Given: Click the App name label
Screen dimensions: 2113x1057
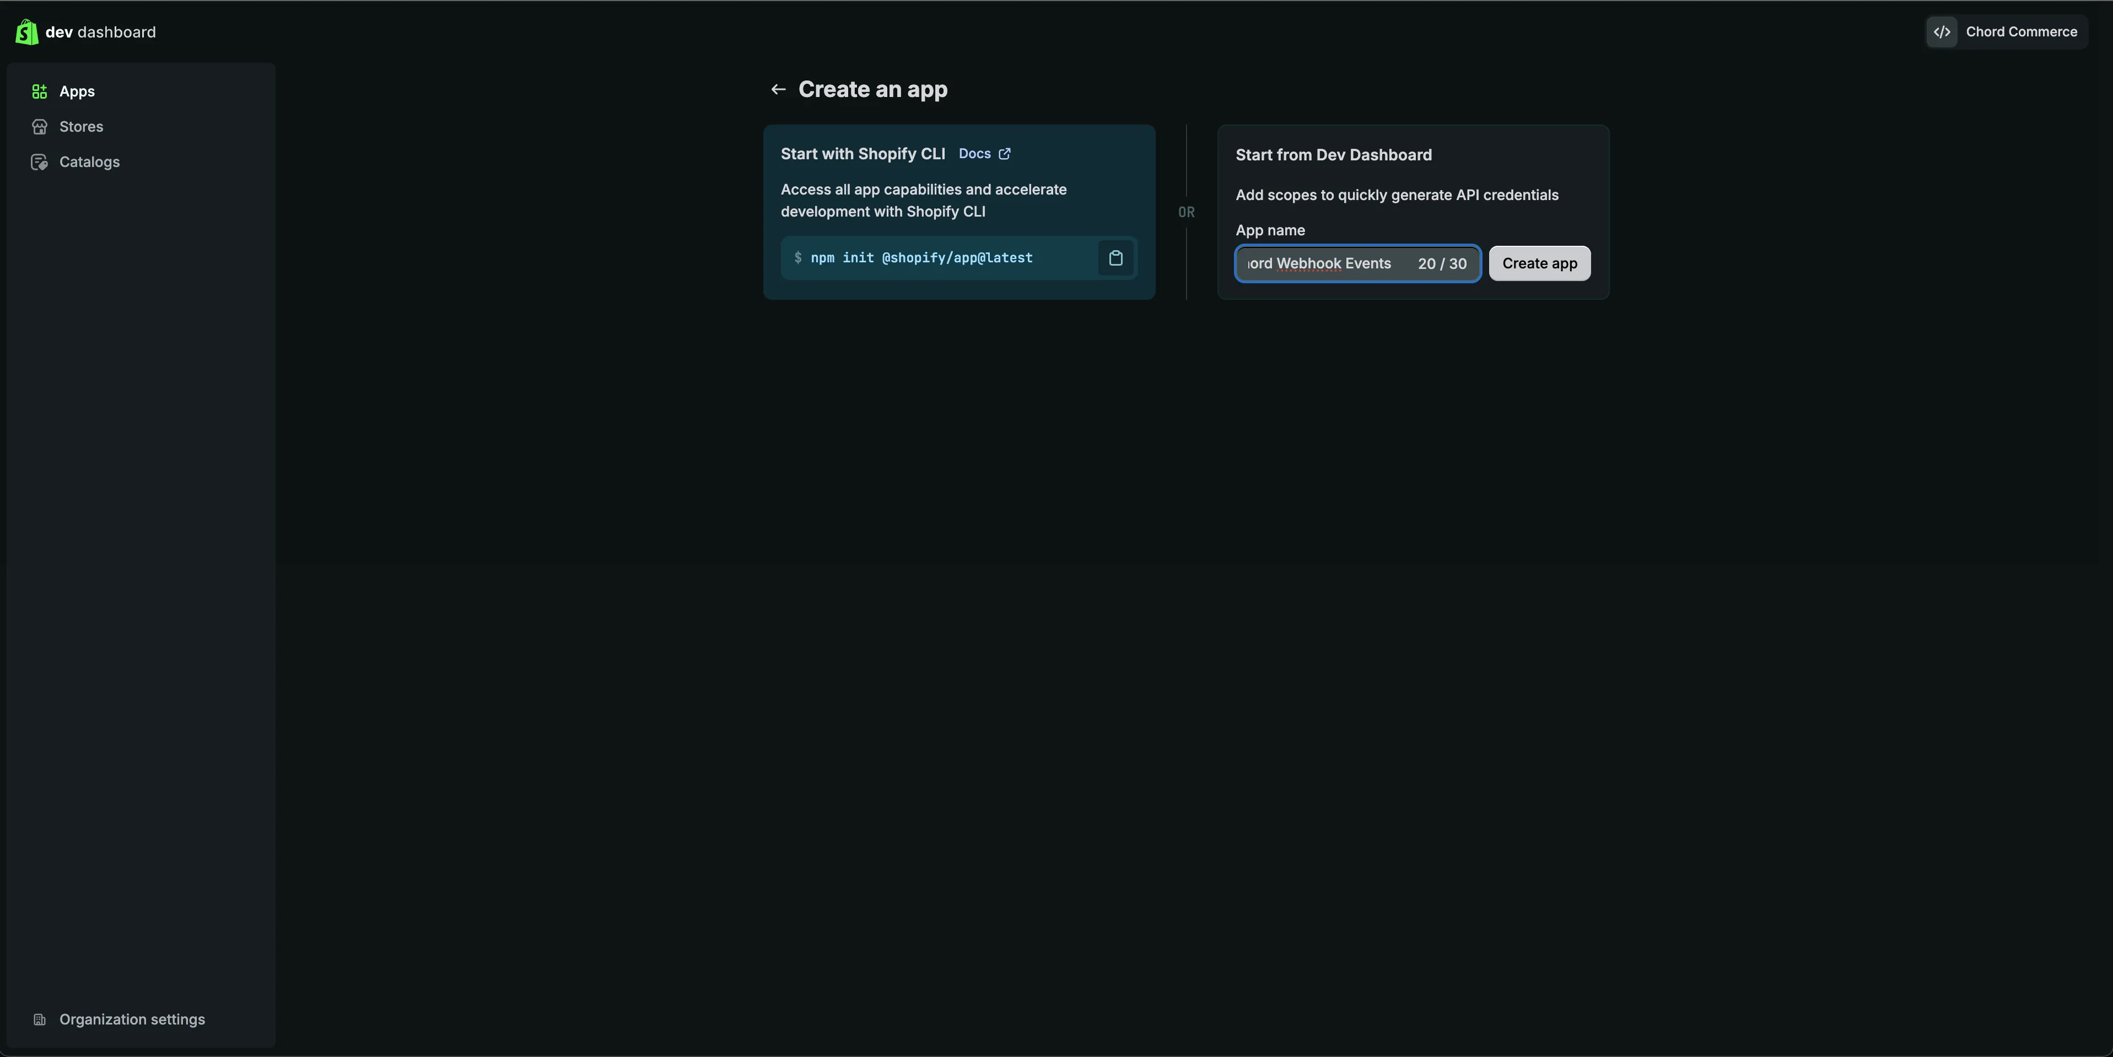Looking at the screenshot, I should [1270, 230].
